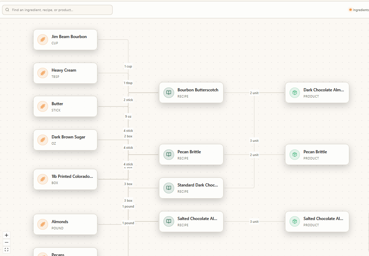Click the Ingredients legend entry
Viewport: 369px width, 256px height.
click(x=359, y=10)
